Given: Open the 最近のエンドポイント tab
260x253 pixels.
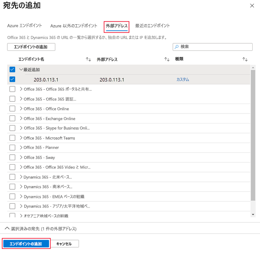Looking at the screenshot, I should click(153, 26).
